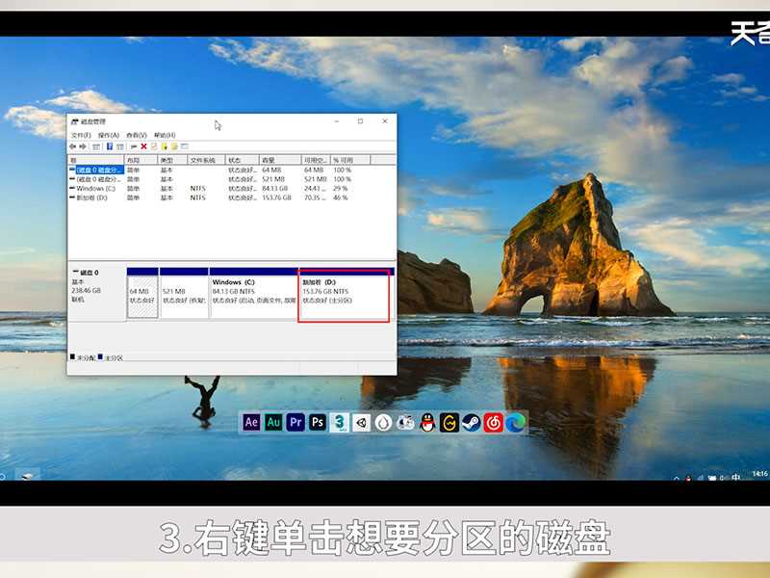Select the Windows (C:) partition block
The height and width of the screenshot is (578, 770).
(x=252, y=296)
